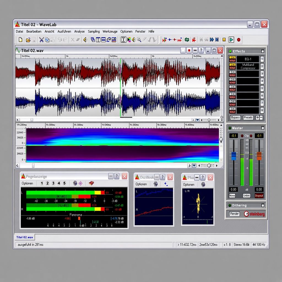Click the Presets button in Effects
Image resolution: width=282 pixels, height=282 pixels.
pyautogui.click(x=248, y=118)
